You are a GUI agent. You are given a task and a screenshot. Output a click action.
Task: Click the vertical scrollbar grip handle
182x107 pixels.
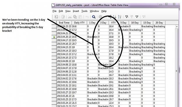tap(177, 71)
